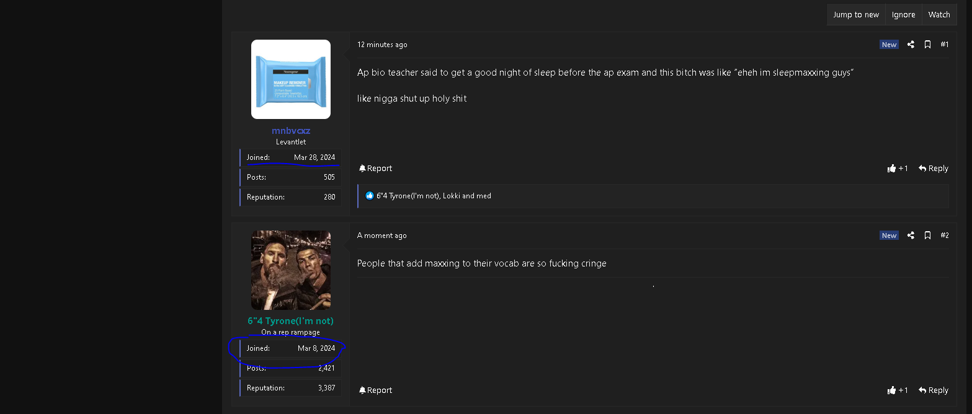This screenshot has height=414, width=972.
Task: Open the 6"4 Tyrone(I'm not) username link
Action: pyautogui.click(x=290, y=321)
